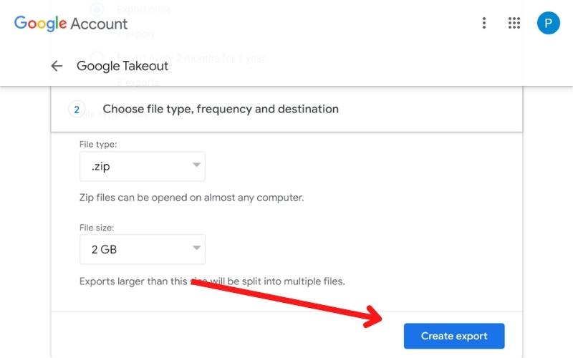The image size is (573, 358).
Task: Click the profile avatar with letter P
Action: pos(548,23)
